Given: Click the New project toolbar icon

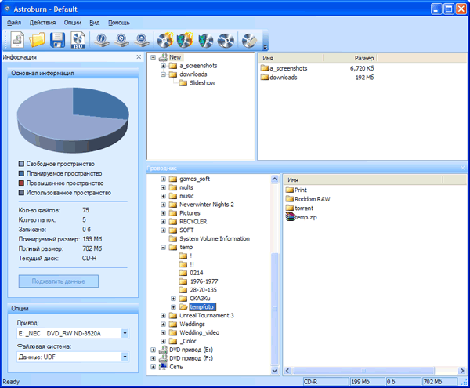Looking at the screenshot, I should 17,40.
